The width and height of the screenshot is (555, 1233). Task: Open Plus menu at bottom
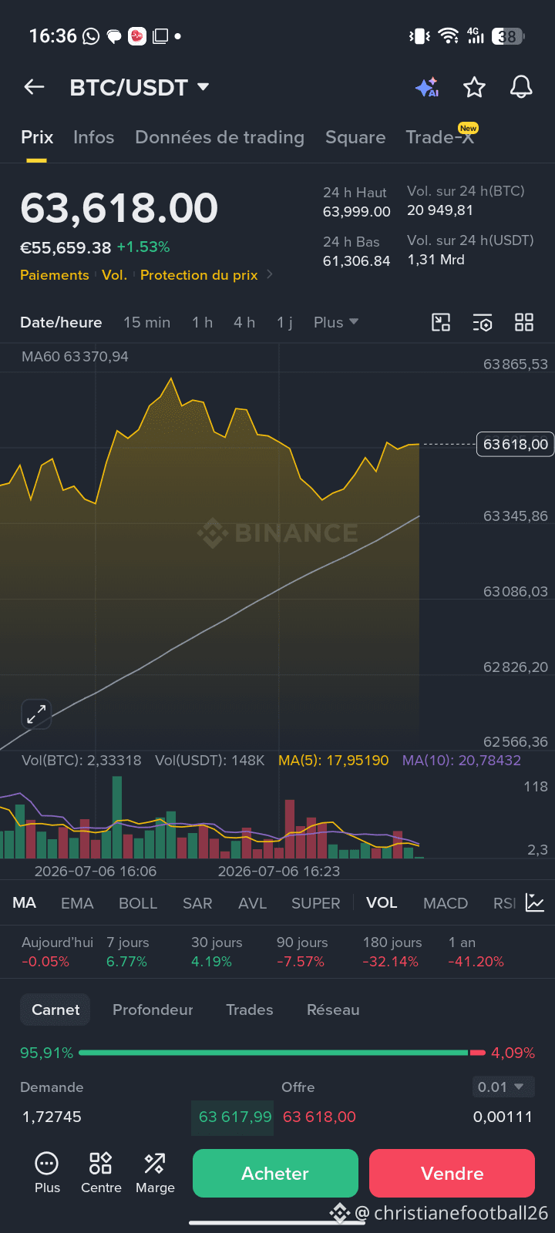47,1172
